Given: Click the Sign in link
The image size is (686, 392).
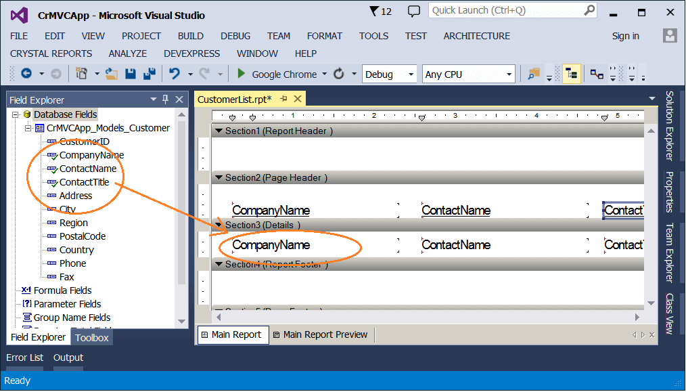Looking at the screenshot, I should (625, 36).
